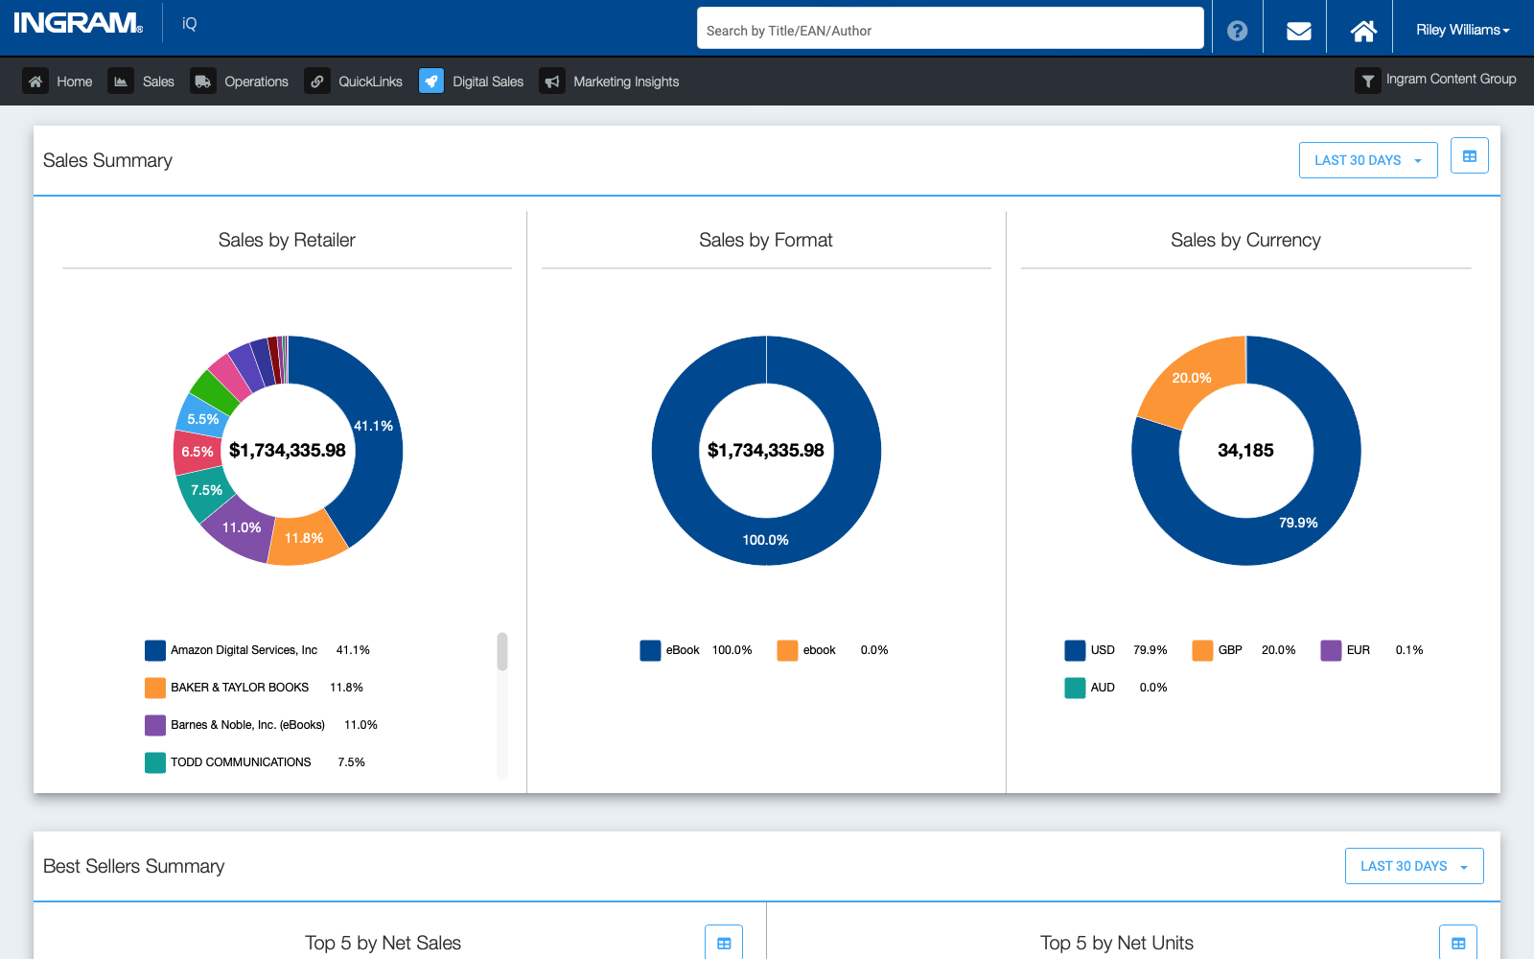The width and height of the screenshot is (1534, 959).
Task: Open Best Sellers Last 30 Days dropdown
Action: point(1413,866)
